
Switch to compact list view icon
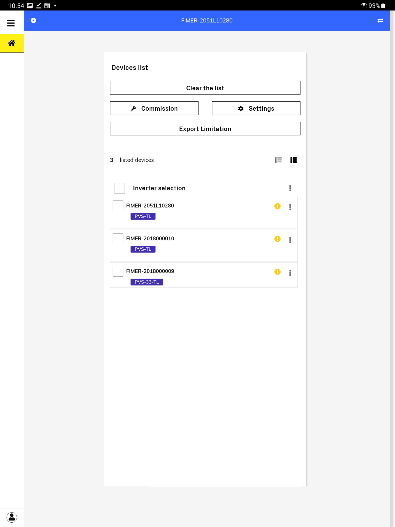(x=279, y=160)
